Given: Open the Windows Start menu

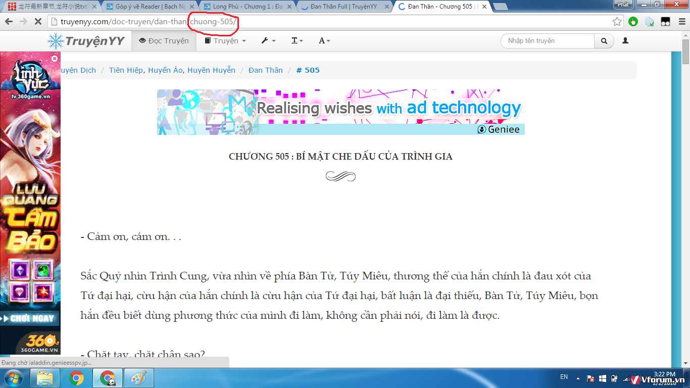Looking at the screenshot, I should 14,378.
